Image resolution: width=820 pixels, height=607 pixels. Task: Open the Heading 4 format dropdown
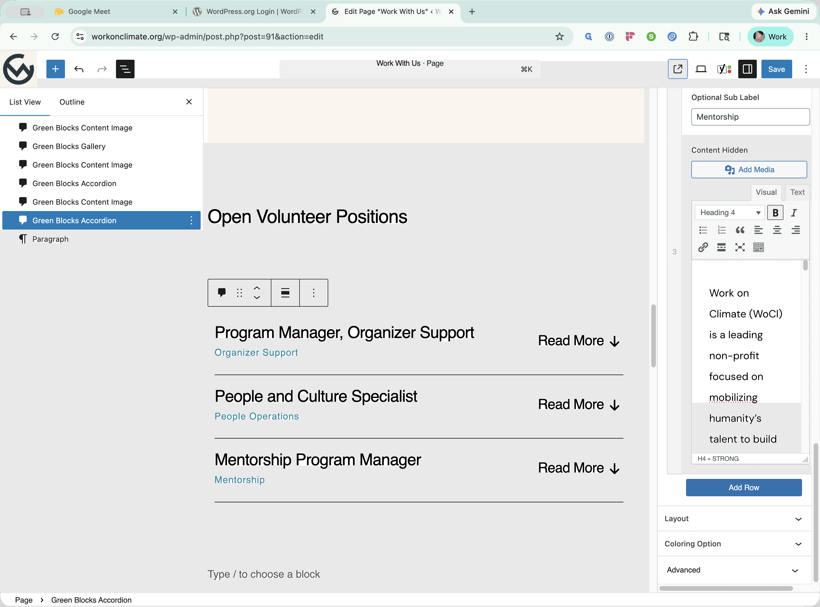click(730, 212)
